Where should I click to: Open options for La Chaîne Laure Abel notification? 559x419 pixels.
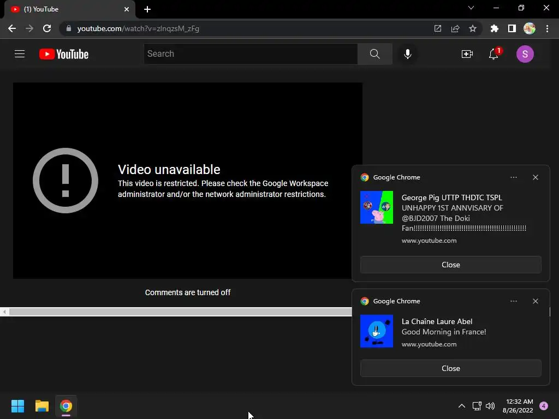513,301
